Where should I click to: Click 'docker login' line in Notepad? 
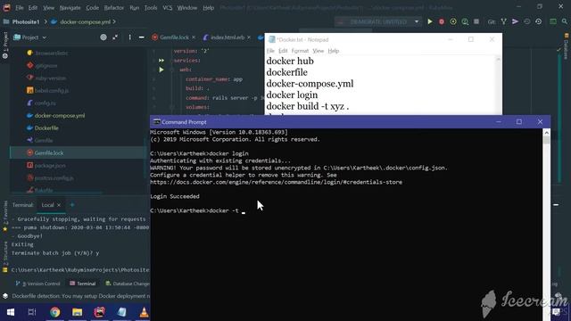tap(292, 95)
